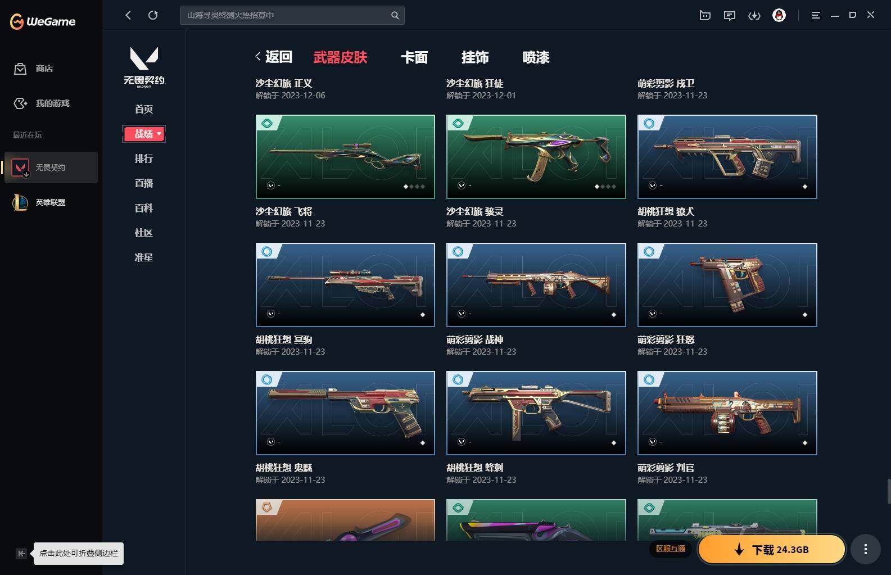Open the 商店 store icon
Viewport: 891px width, 575px height.
pyautogui.click(x=20, y=69)
